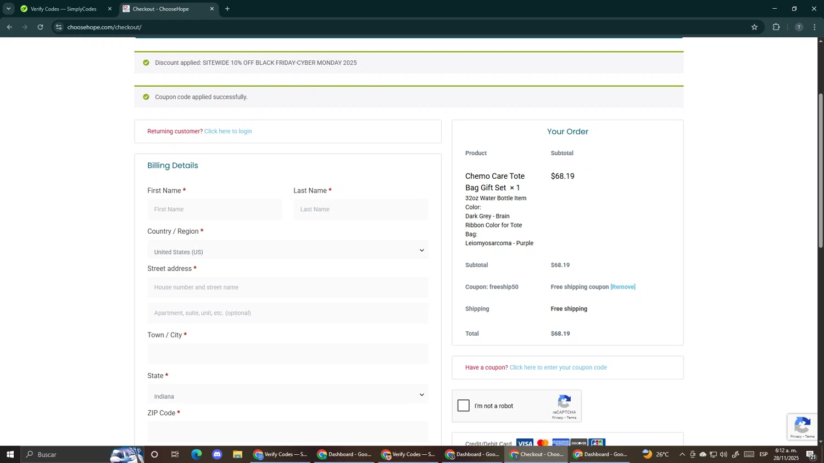The width and height of the screenshot is (824, 463).
Task: Click here to enter your coupon code
Action: pyautogui.click(x=558, y=368)
